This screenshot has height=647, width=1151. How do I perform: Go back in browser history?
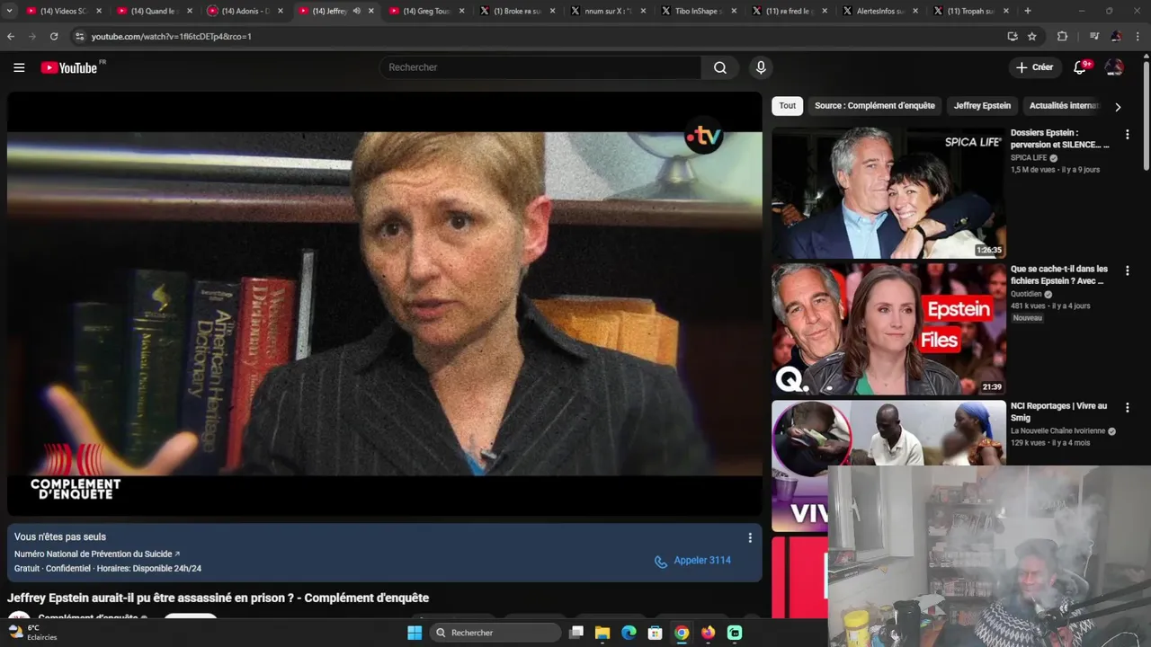click(x=11, y=36)
